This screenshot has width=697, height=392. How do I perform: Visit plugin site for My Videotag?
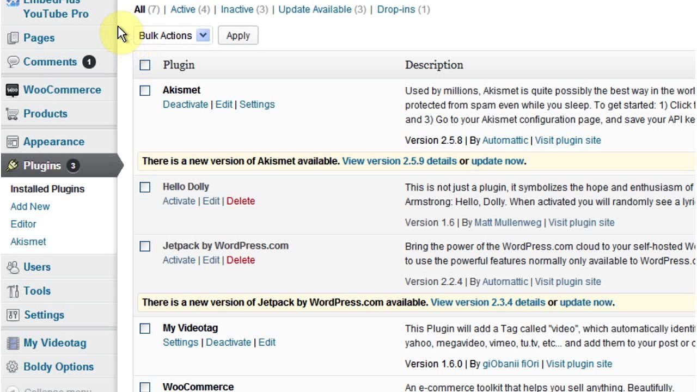pos(579,364)
